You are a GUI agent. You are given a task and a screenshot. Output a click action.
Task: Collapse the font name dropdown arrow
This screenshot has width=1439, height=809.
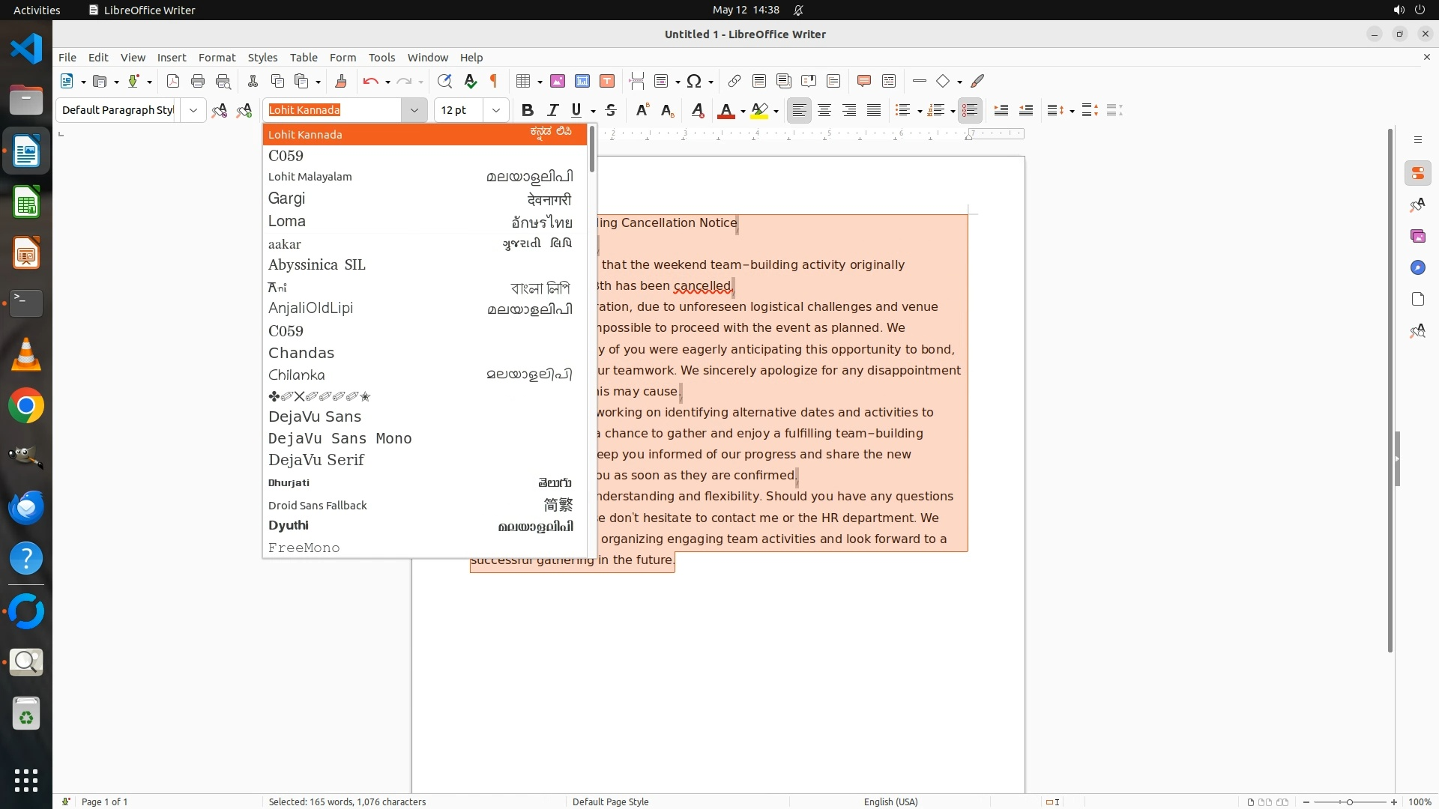[414, 110]
